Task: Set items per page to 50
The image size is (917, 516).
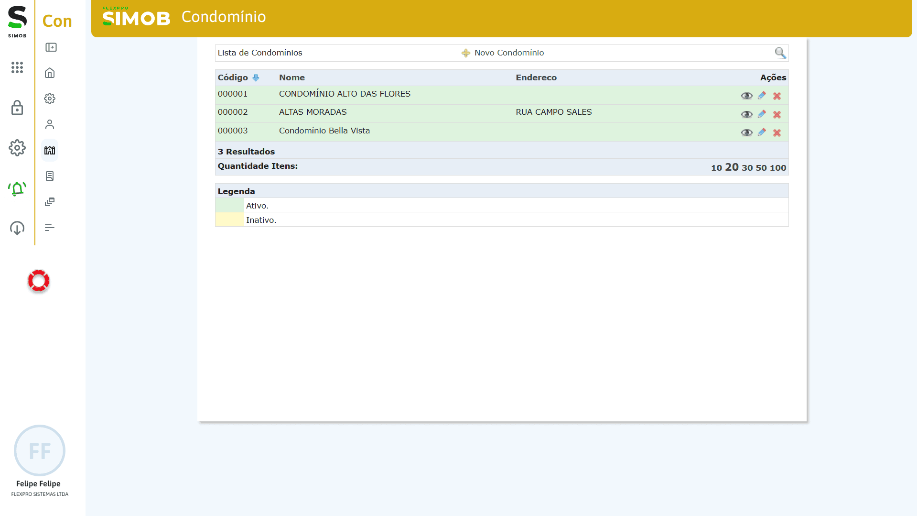Action: coord(761,168)
